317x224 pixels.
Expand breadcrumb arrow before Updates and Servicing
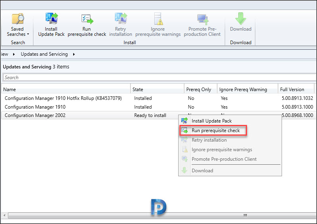(x=14, y=54)
